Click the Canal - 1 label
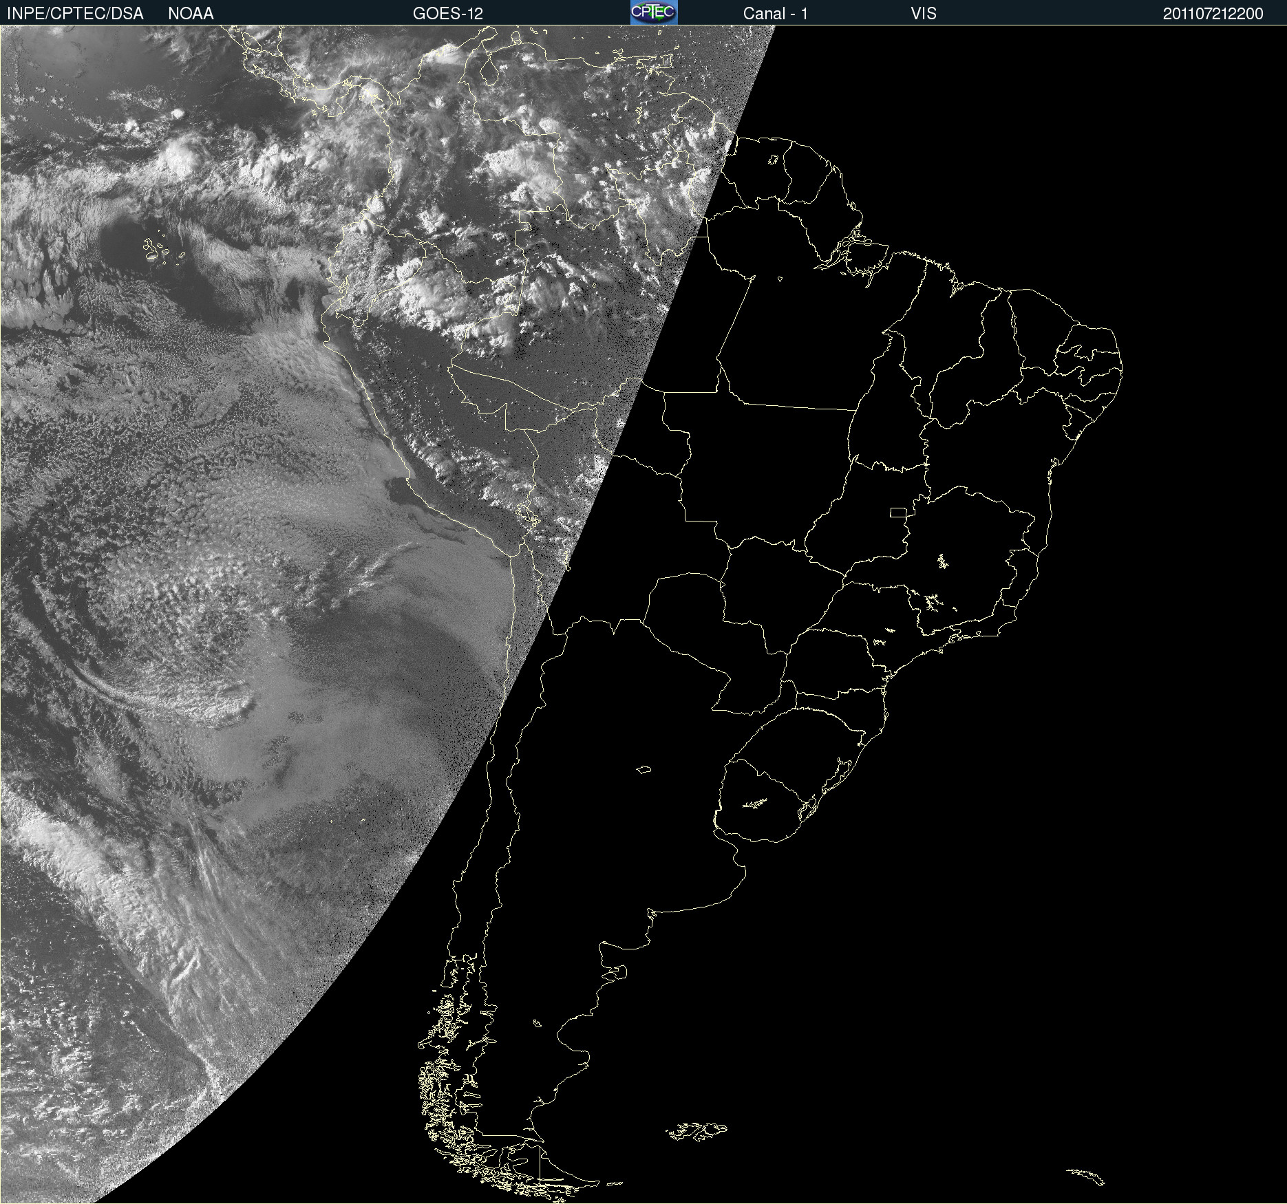The height and width of the screenshot is (1204, 1287). click(x=776, y=14)
